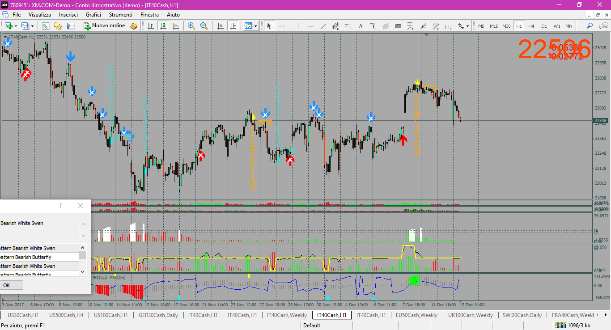Click the pattern list scroll-down arrow
Image resolution: width=611 pixels, height=330 pixels.
82,271
